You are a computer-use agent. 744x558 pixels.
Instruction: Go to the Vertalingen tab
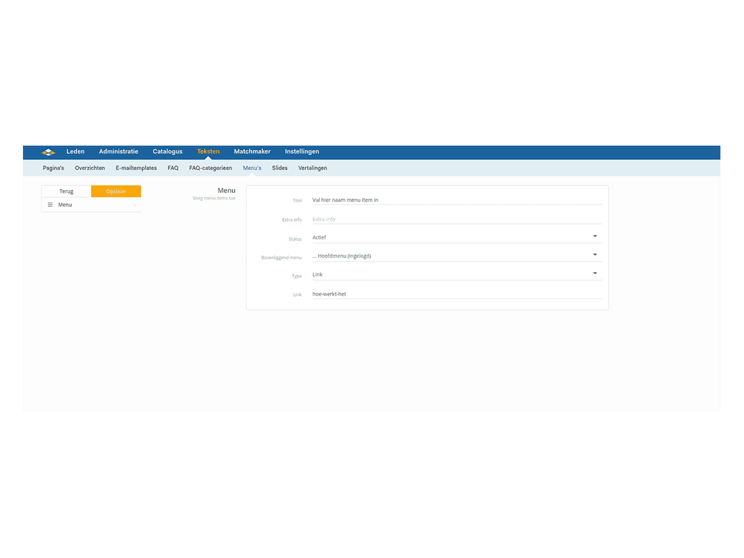pyautogui.click(x=312, y=168)
